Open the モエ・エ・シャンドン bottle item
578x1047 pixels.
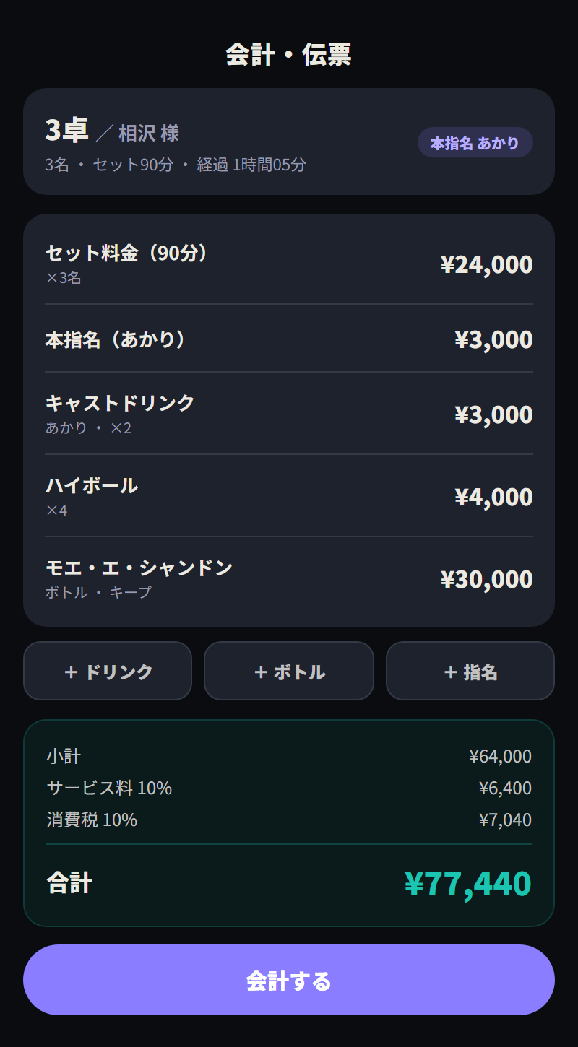(x=289, y=578)
